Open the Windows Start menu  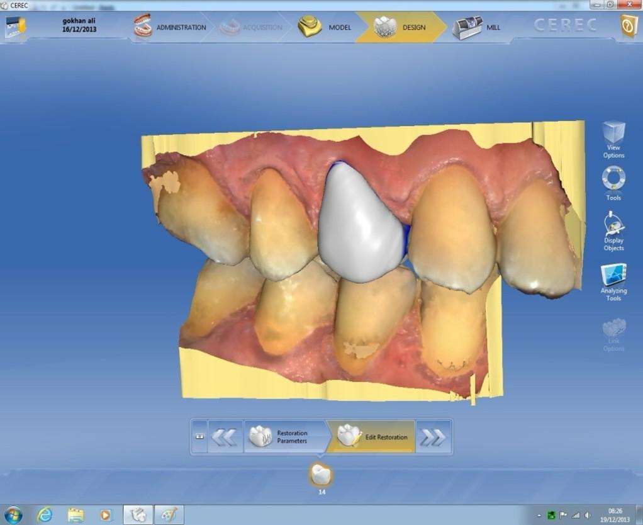(x=13, y=514)
